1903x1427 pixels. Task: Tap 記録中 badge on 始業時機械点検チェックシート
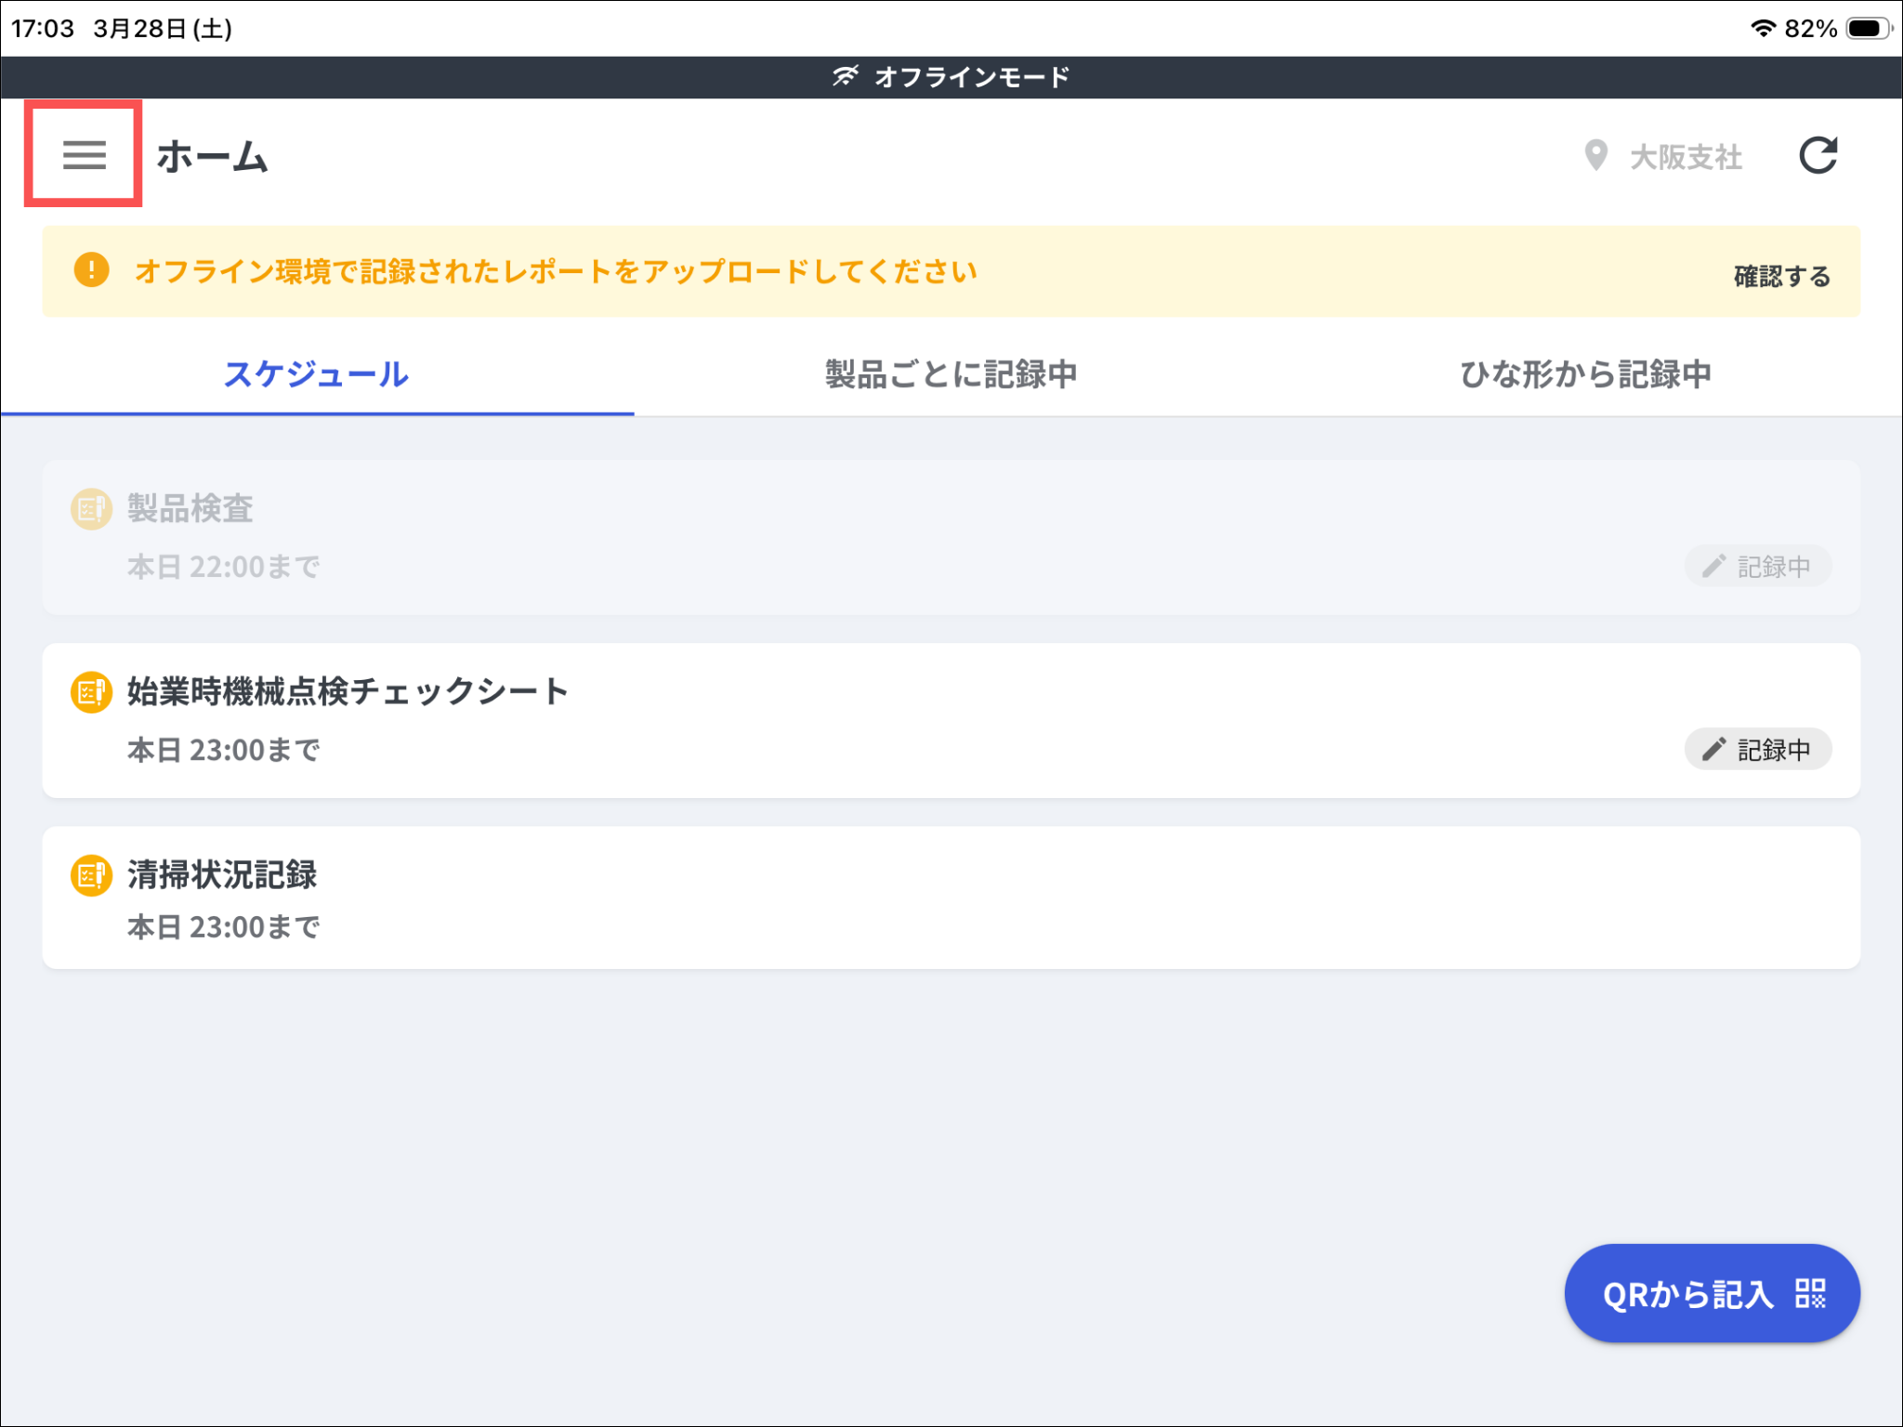(x=1757, y=750)
